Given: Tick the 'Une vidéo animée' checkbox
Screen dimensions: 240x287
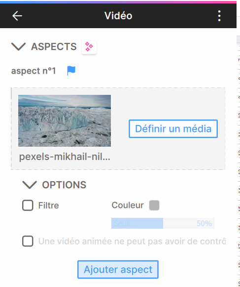Looking at the screenshot, I should (x=28, y=241).
